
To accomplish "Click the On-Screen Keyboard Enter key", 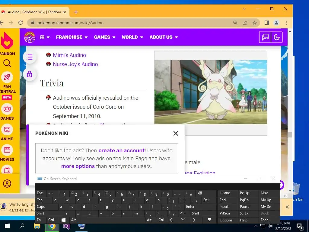I will tap(200, 207).
